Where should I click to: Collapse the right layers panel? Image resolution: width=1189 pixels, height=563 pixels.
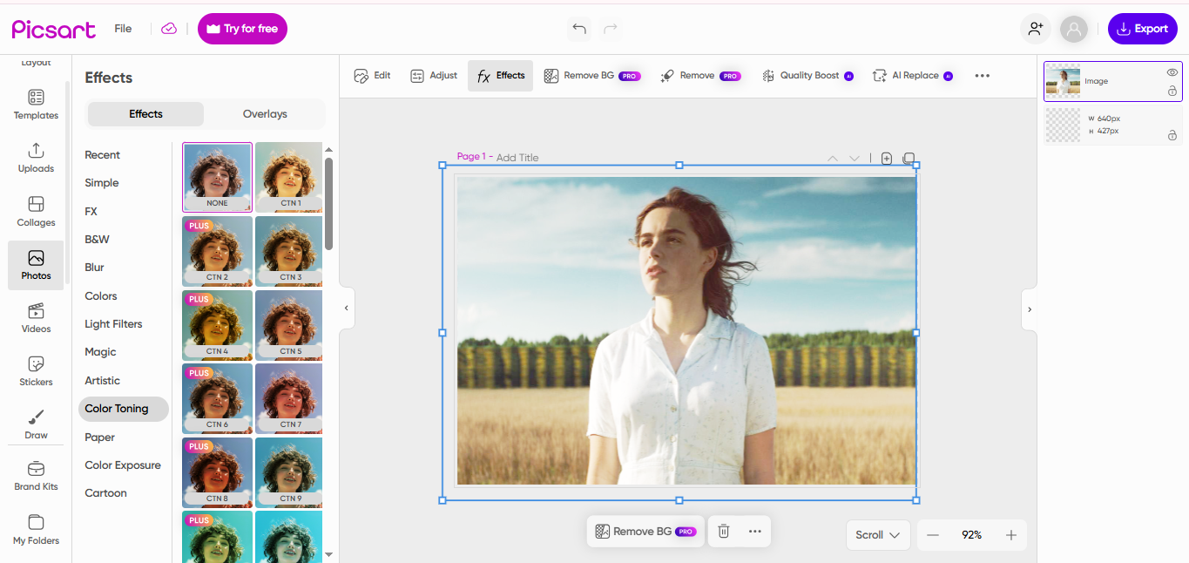point(1030,309)
